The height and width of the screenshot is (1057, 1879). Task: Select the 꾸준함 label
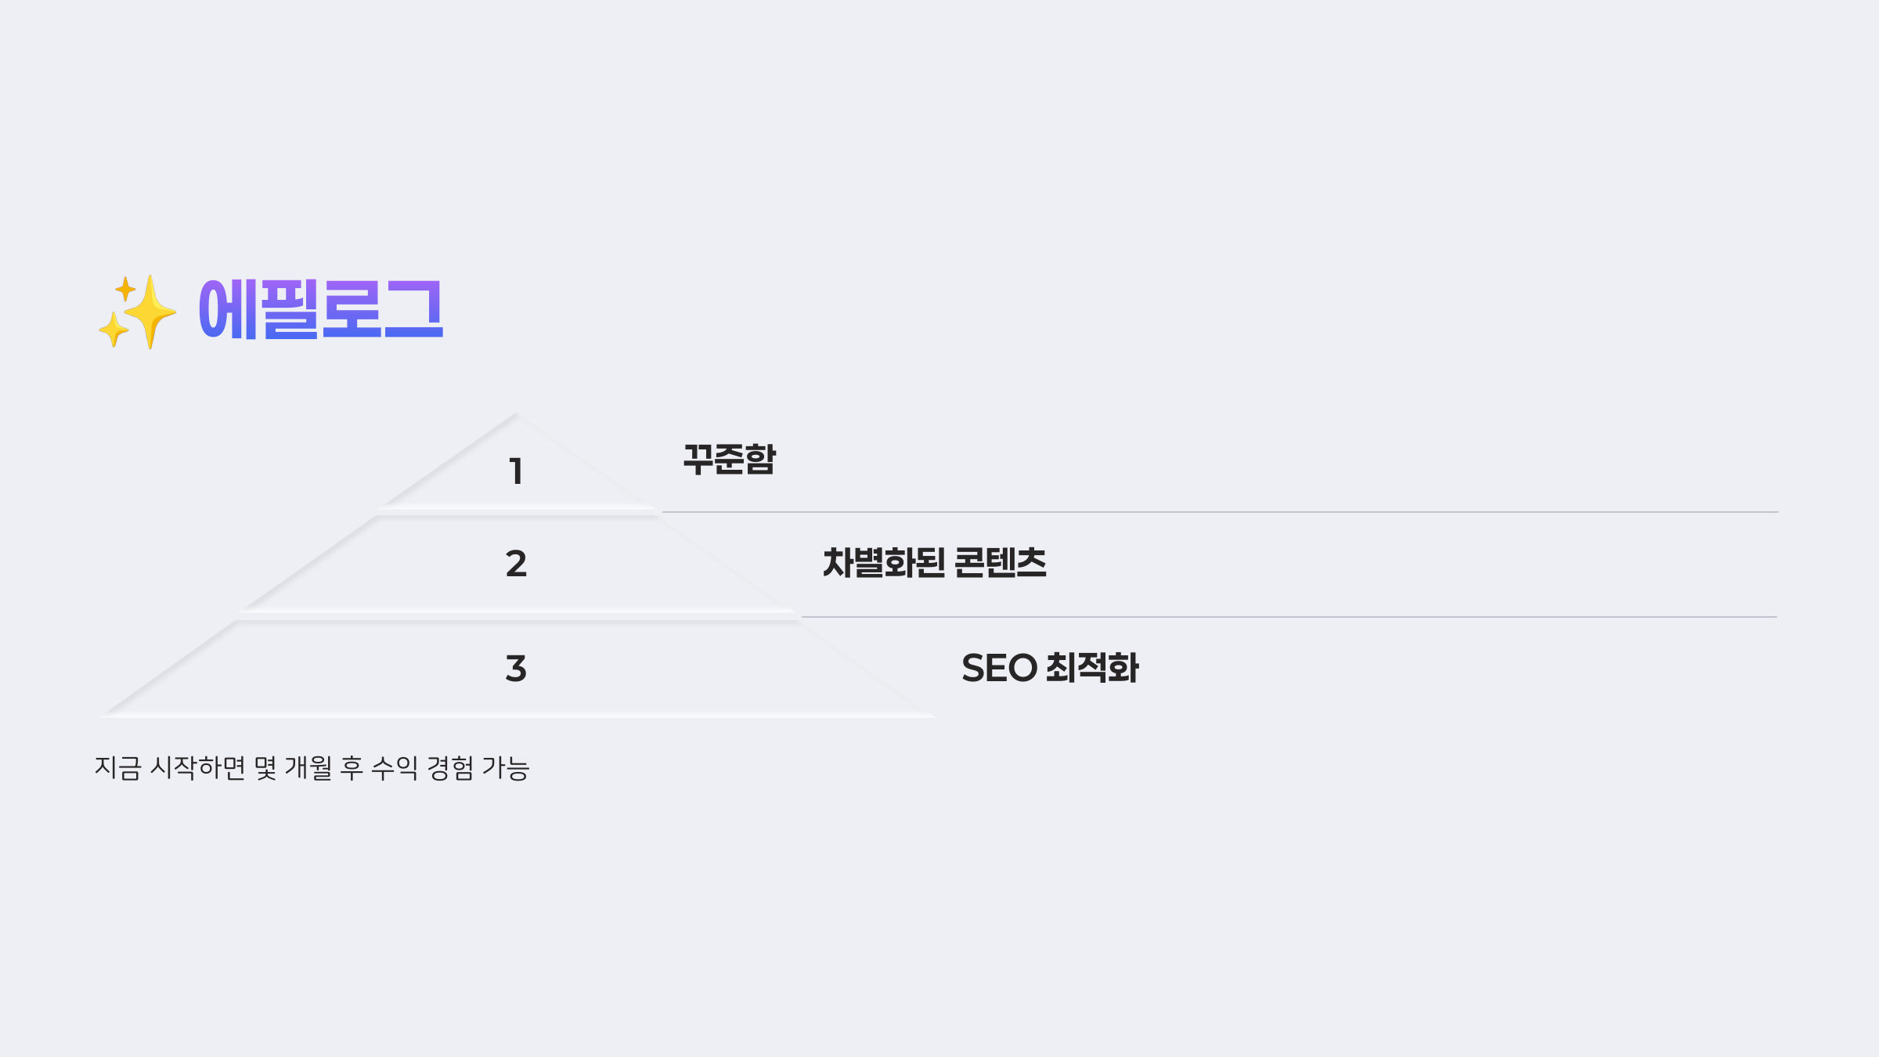coord(730,459)
